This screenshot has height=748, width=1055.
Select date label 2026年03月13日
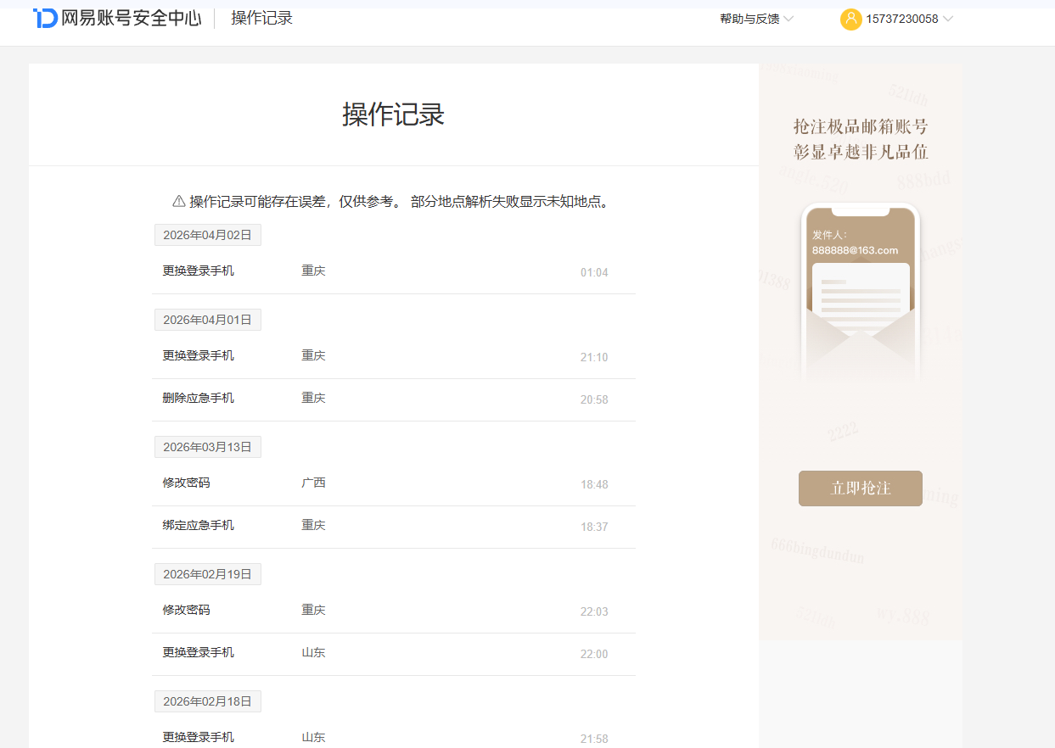pyautogui.click(x=207, y=447)
